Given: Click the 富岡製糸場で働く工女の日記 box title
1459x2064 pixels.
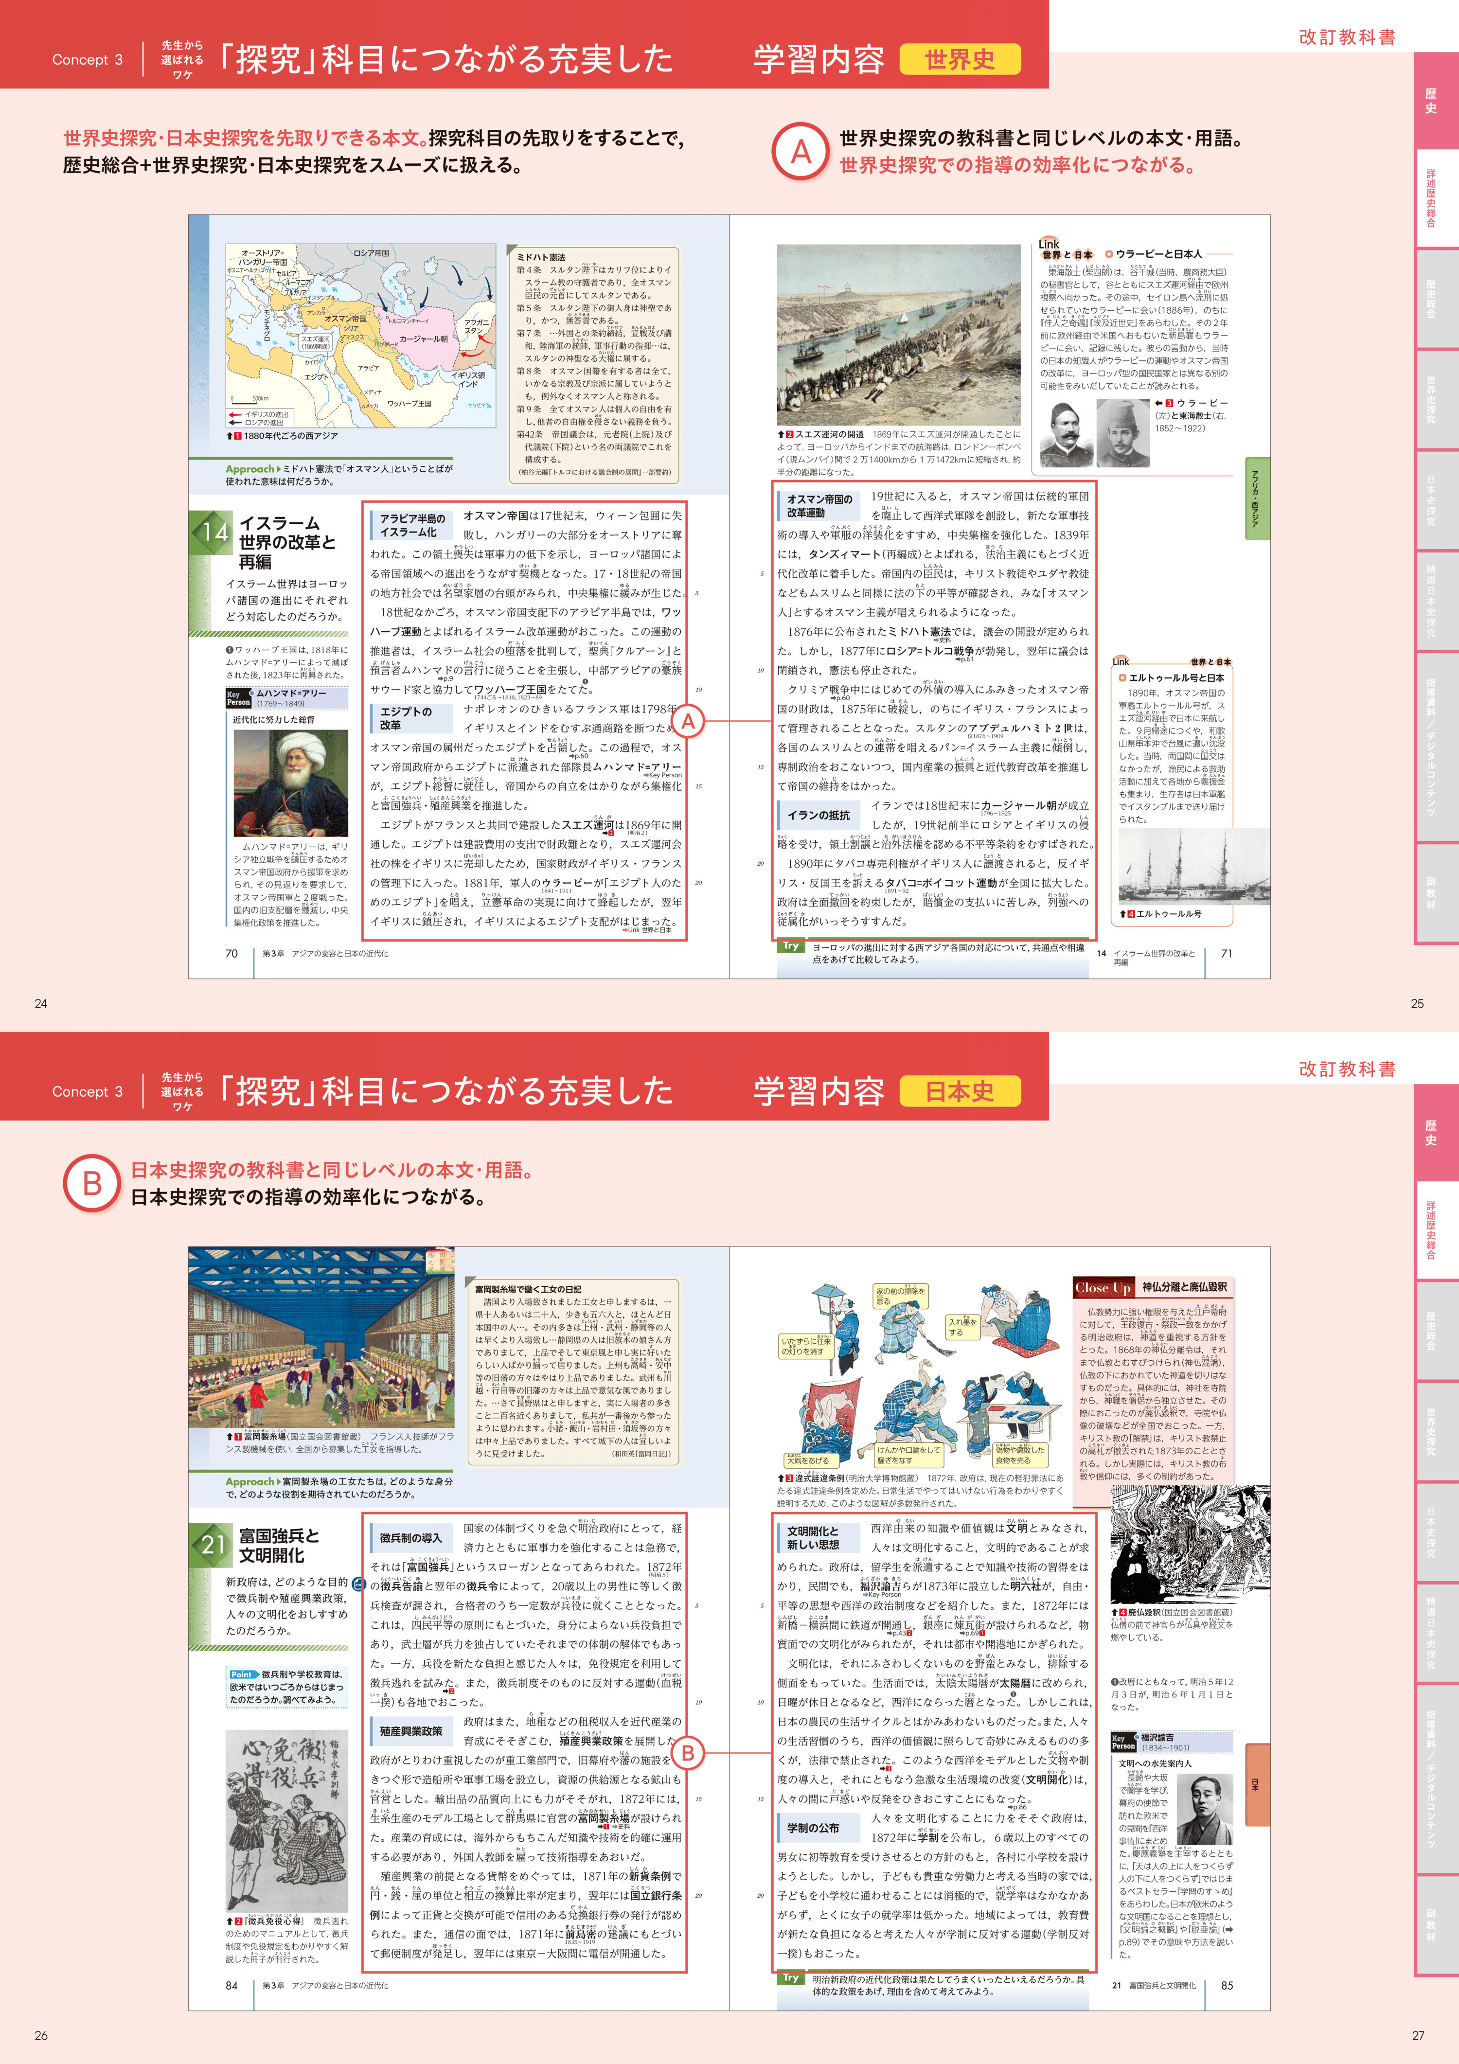Looking at the screenshot, I should (x=528, y=1288).
